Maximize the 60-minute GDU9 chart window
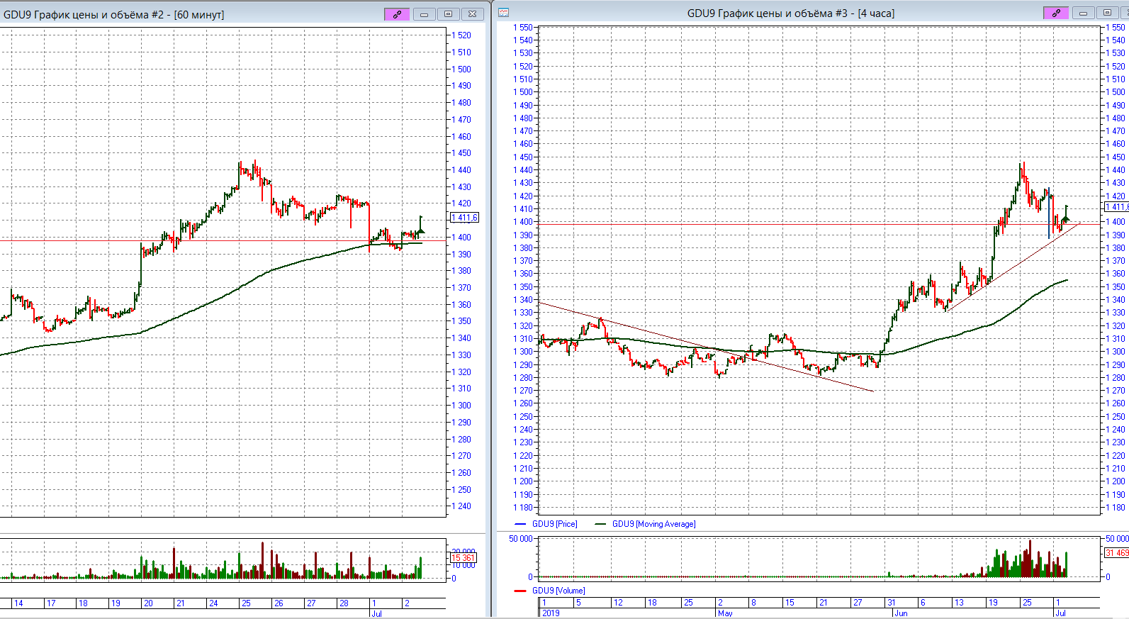The image size is (1129, 619). point(448,14)
